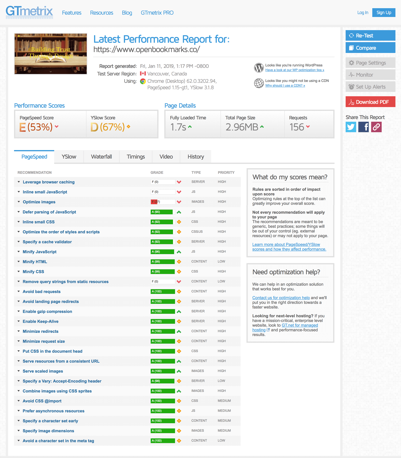Expand Specify a cache validator row
Screen dimensions: 401x458
pyautogui.click(x=47, y=242)
